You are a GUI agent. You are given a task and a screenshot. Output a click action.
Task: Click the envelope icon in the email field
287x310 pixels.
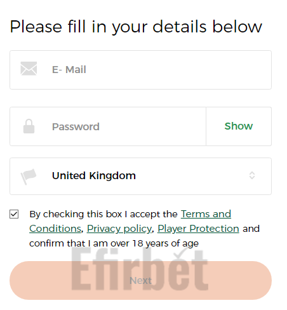[29, 69]
